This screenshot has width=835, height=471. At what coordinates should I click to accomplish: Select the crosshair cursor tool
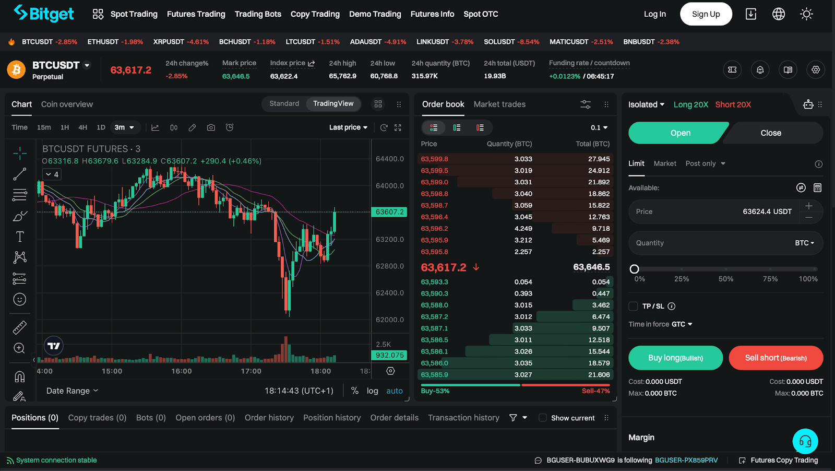pyautogui.click(x=20, y=153)
